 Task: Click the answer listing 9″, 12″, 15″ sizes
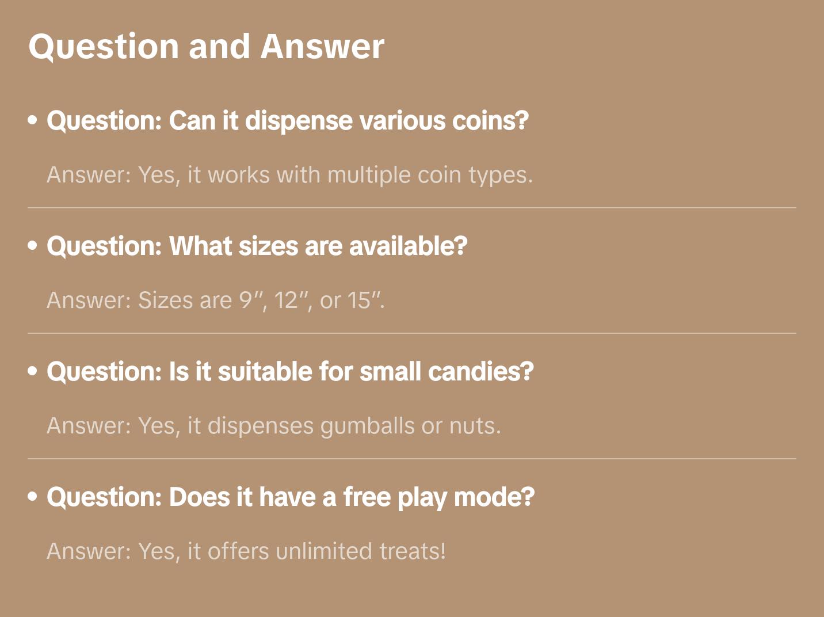[215, 300]
